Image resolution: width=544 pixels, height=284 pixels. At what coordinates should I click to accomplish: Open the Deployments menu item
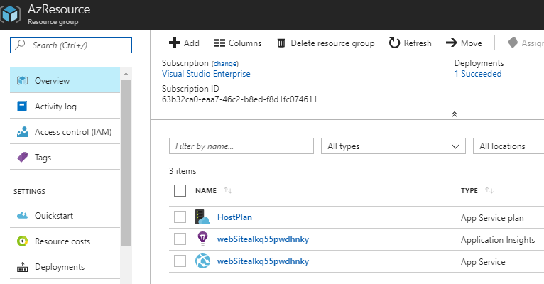point(65,267)
